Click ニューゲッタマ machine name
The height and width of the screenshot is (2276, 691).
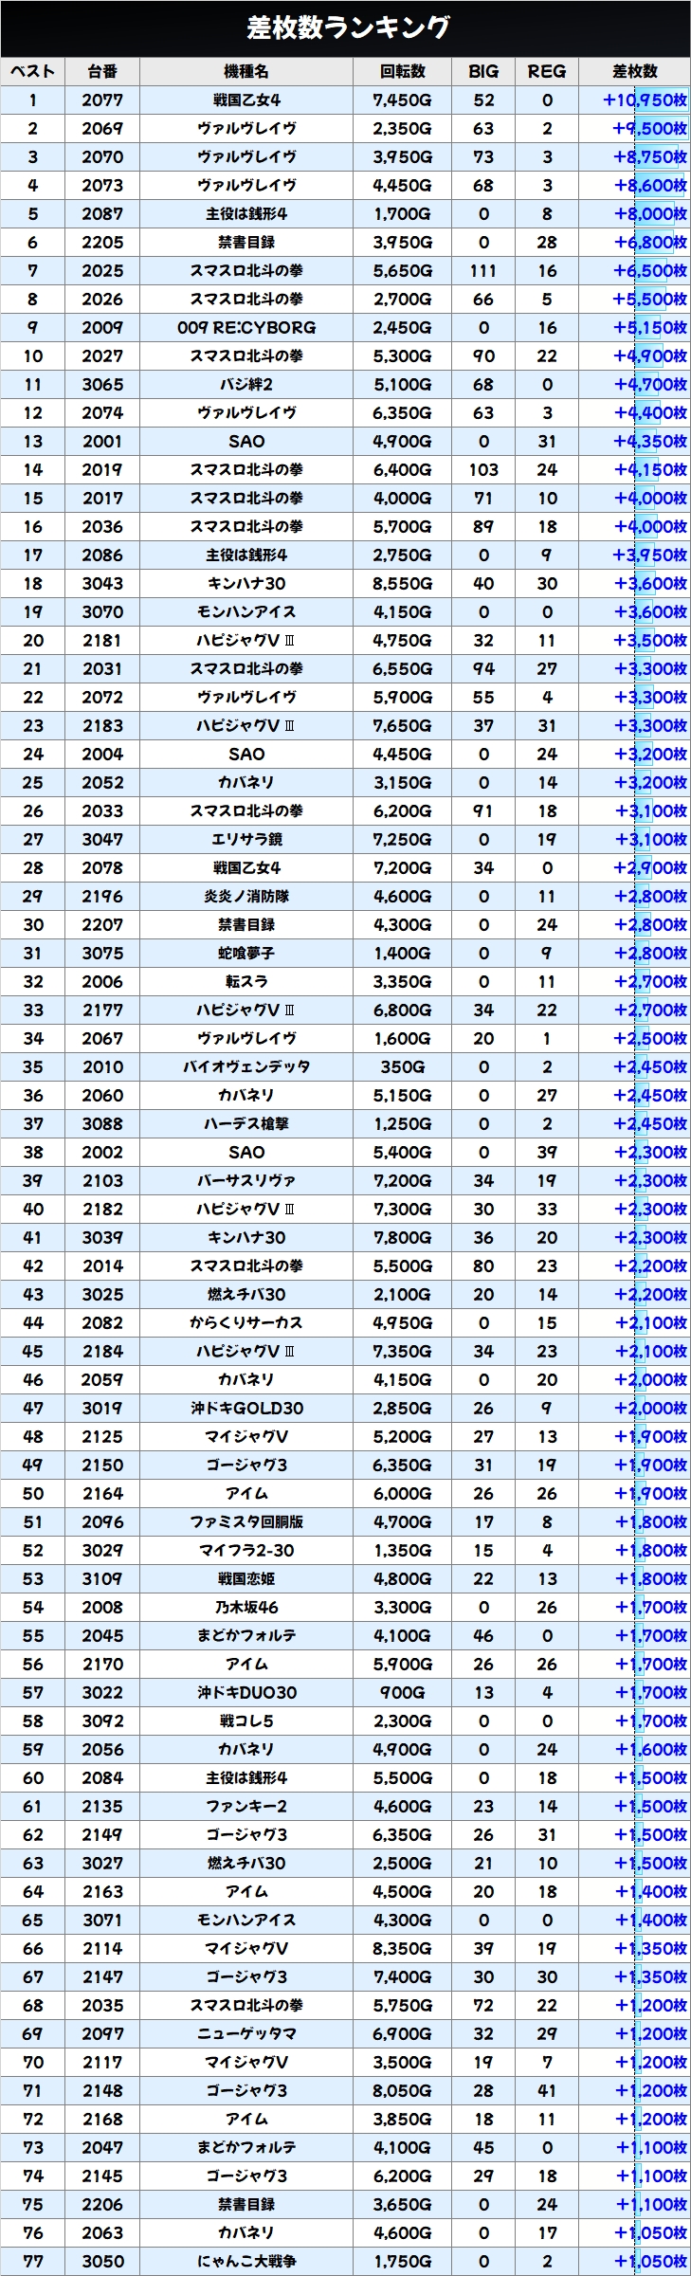[246, 2034]
